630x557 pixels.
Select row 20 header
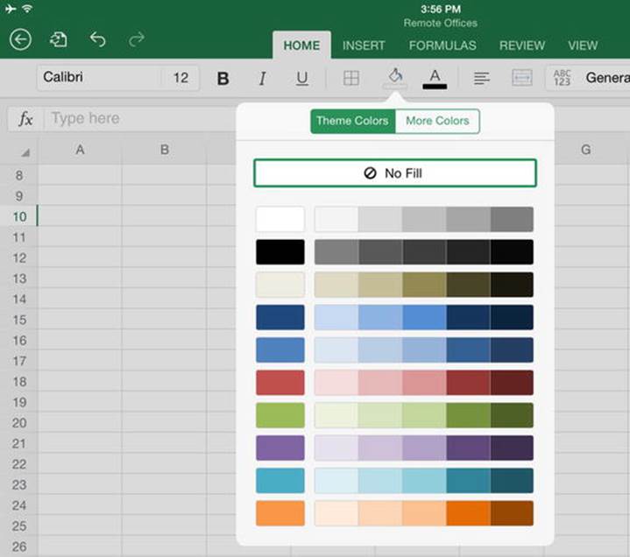click(19, 422)
